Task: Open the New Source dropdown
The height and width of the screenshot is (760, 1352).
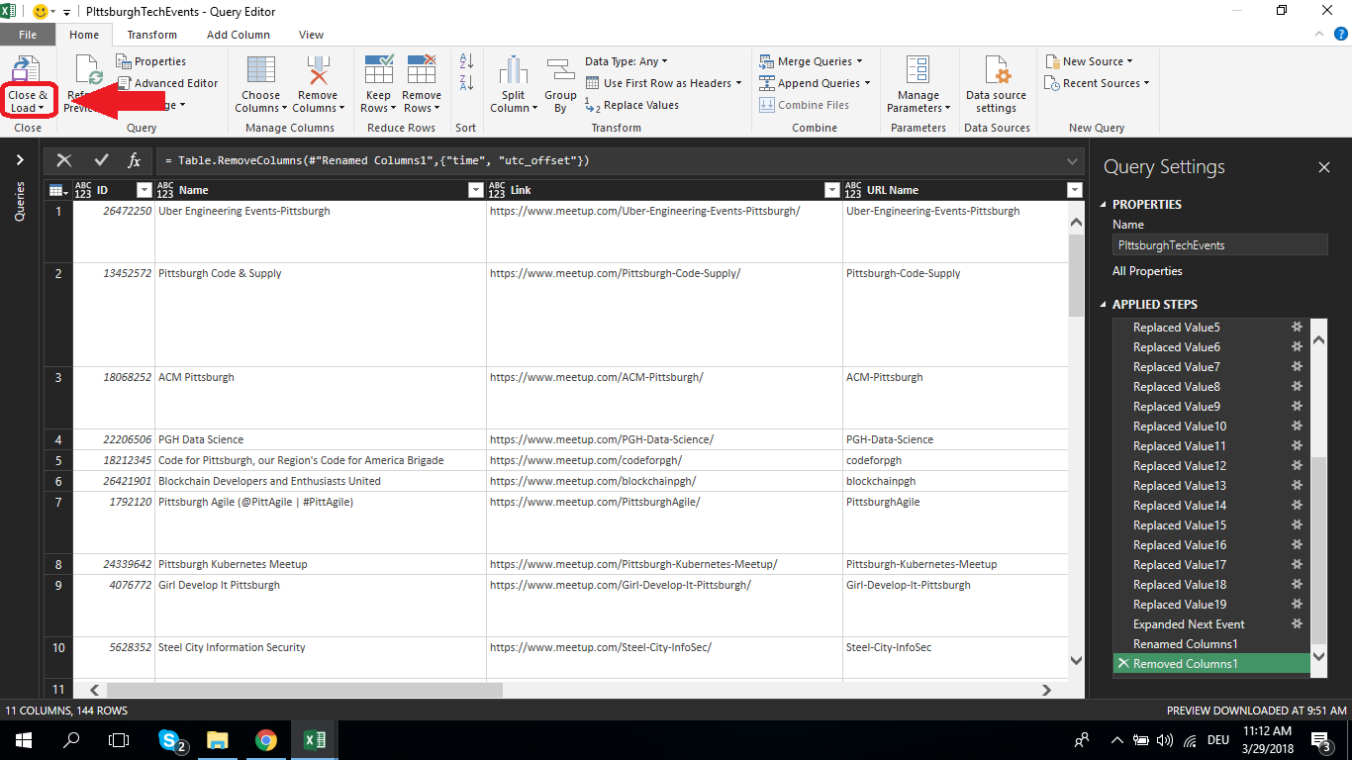Action: click(x=1089, y=61)
